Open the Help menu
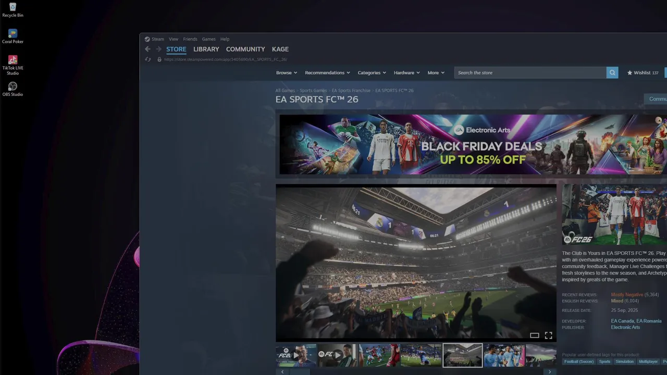This screenshot has height=375, width=667. [x=225, y=39]
